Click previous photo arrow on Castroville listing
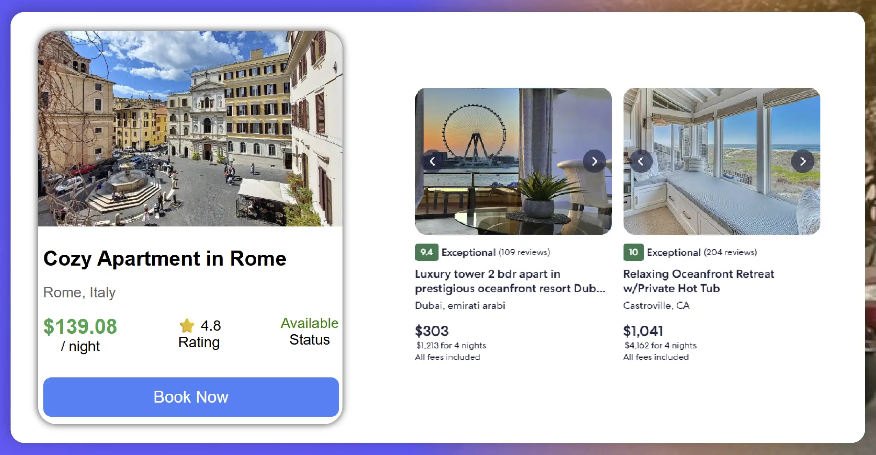This screenshot has width=876, height=455. (x=642, y=161)
